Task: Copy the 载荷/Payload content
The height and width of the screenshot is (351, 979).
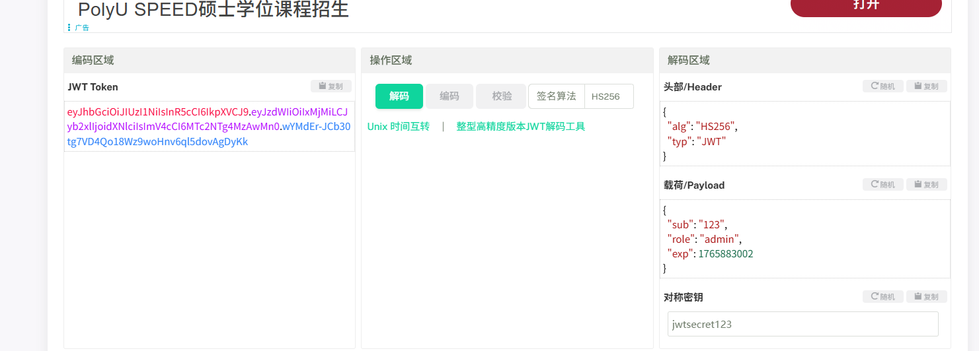Action: pyautogui.click(x=926, y=185)
